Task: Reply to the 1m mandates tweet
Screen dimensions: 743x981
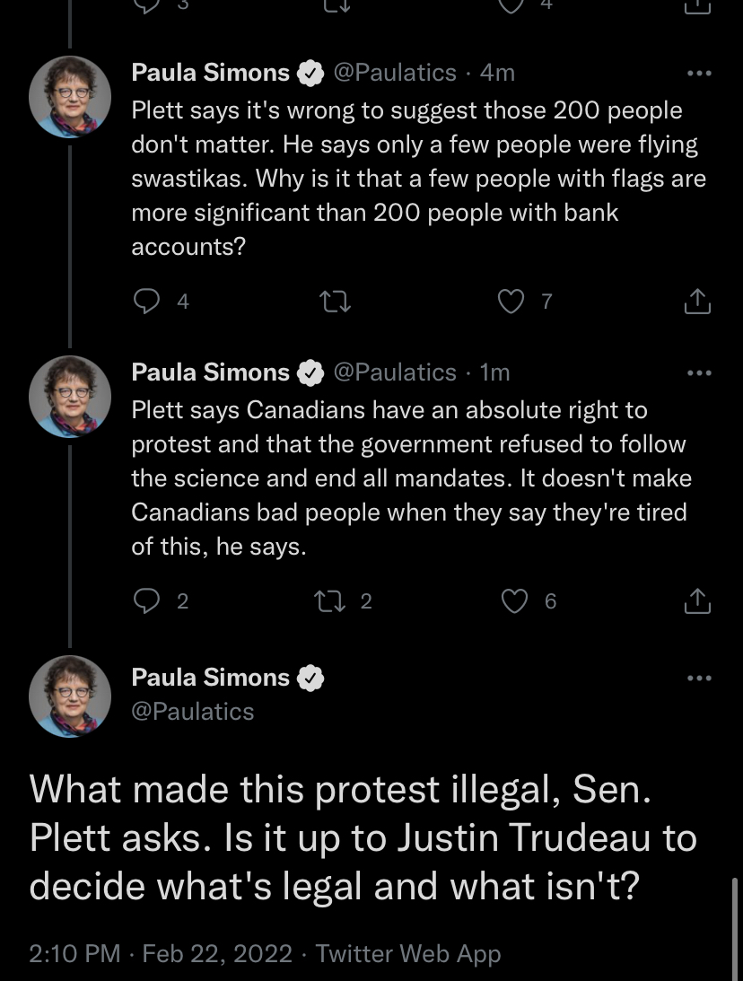Action: tap(146, 601)
